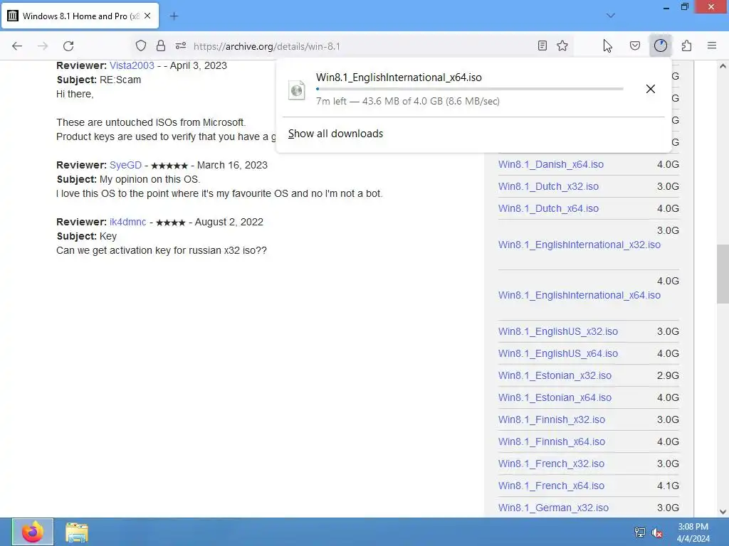Open the extensions puzzle icon

[x=687, y=46]
